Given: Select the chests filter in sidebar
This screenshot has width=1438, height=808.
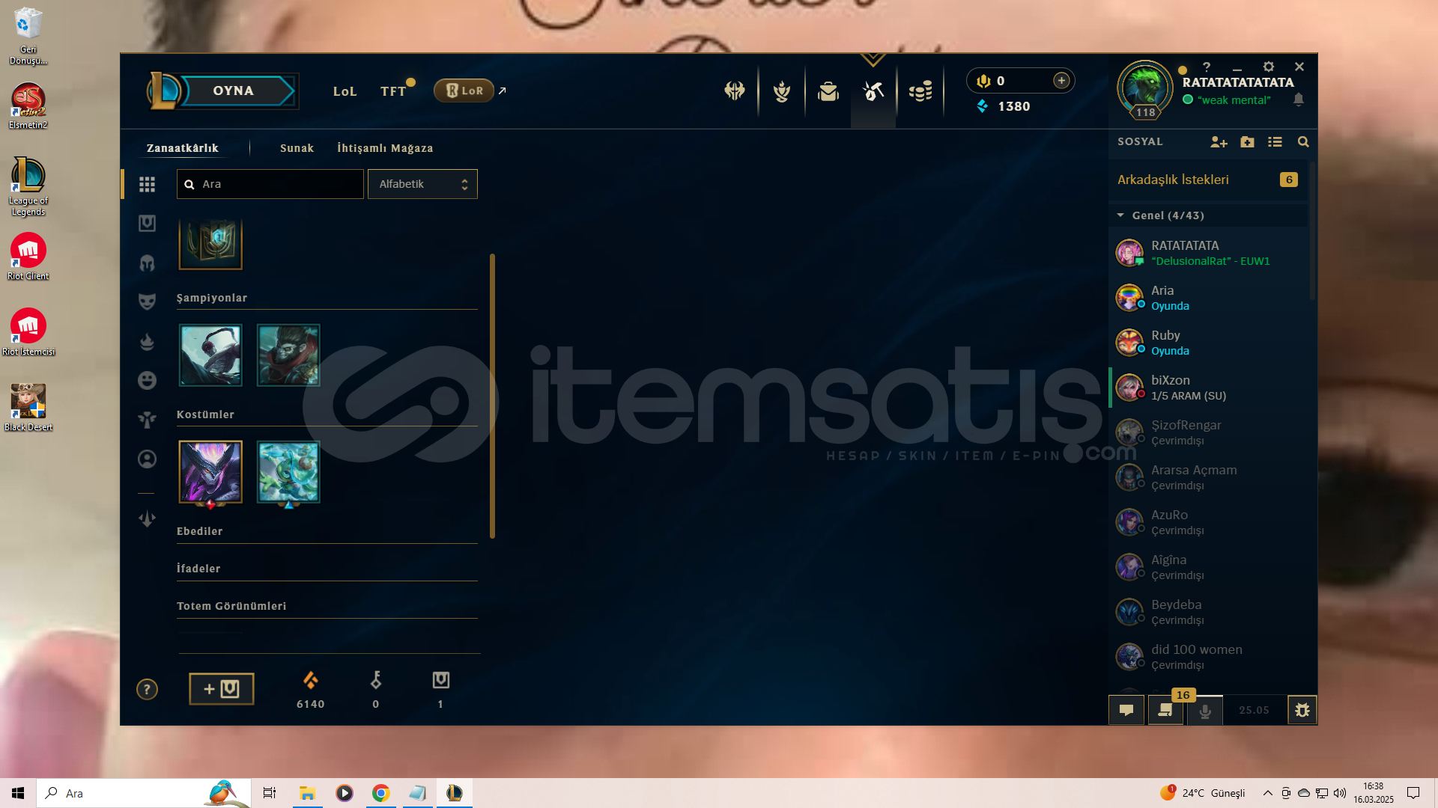Looking at the screenshot, I should [x=147, y=223].
